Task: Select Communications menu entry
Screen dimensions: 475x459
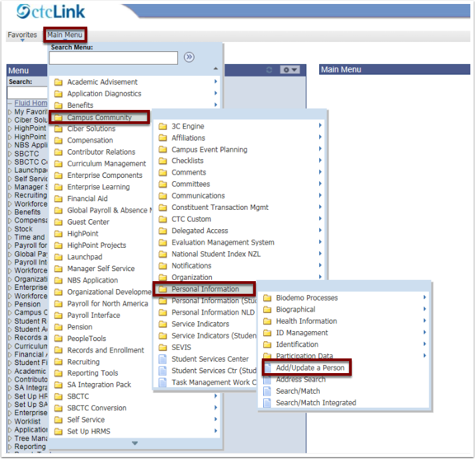Action: click(x=198, y=196)
